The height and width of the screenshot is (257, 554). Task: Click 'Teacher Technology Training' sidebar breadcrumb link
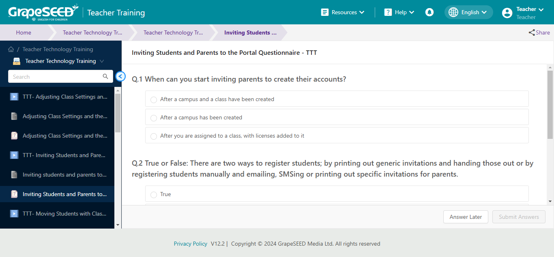58,49
